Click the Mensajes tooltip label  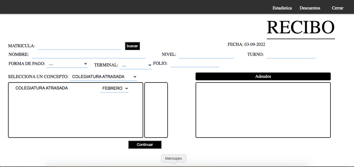coord(174,158)
